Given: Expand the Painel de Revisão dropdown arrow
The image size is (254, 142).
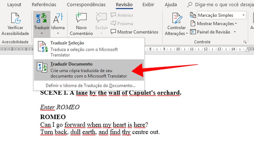Looking at the screenshot, I should click(x=235, y=32).
